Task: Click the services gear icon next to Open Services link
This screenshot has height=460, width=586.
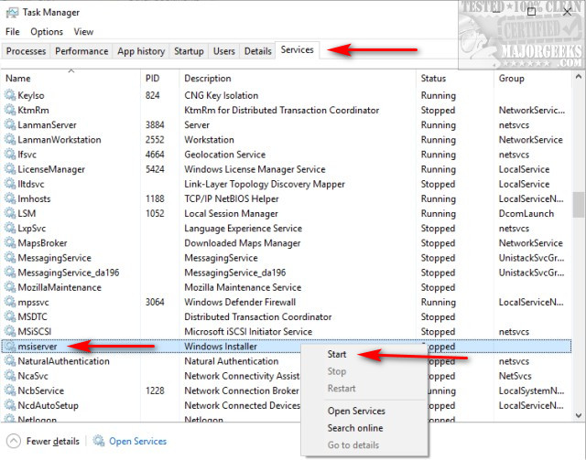Action: coord(99,441)
